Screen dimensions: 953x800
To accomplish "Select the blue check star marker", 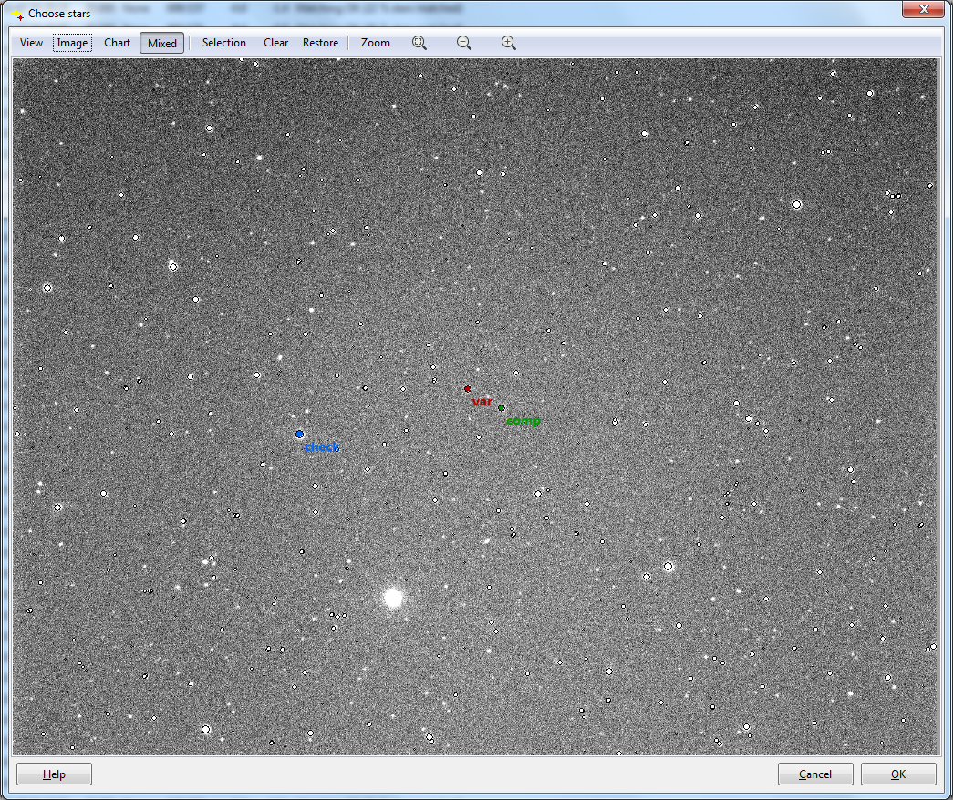I will click(x=299, y=435).
